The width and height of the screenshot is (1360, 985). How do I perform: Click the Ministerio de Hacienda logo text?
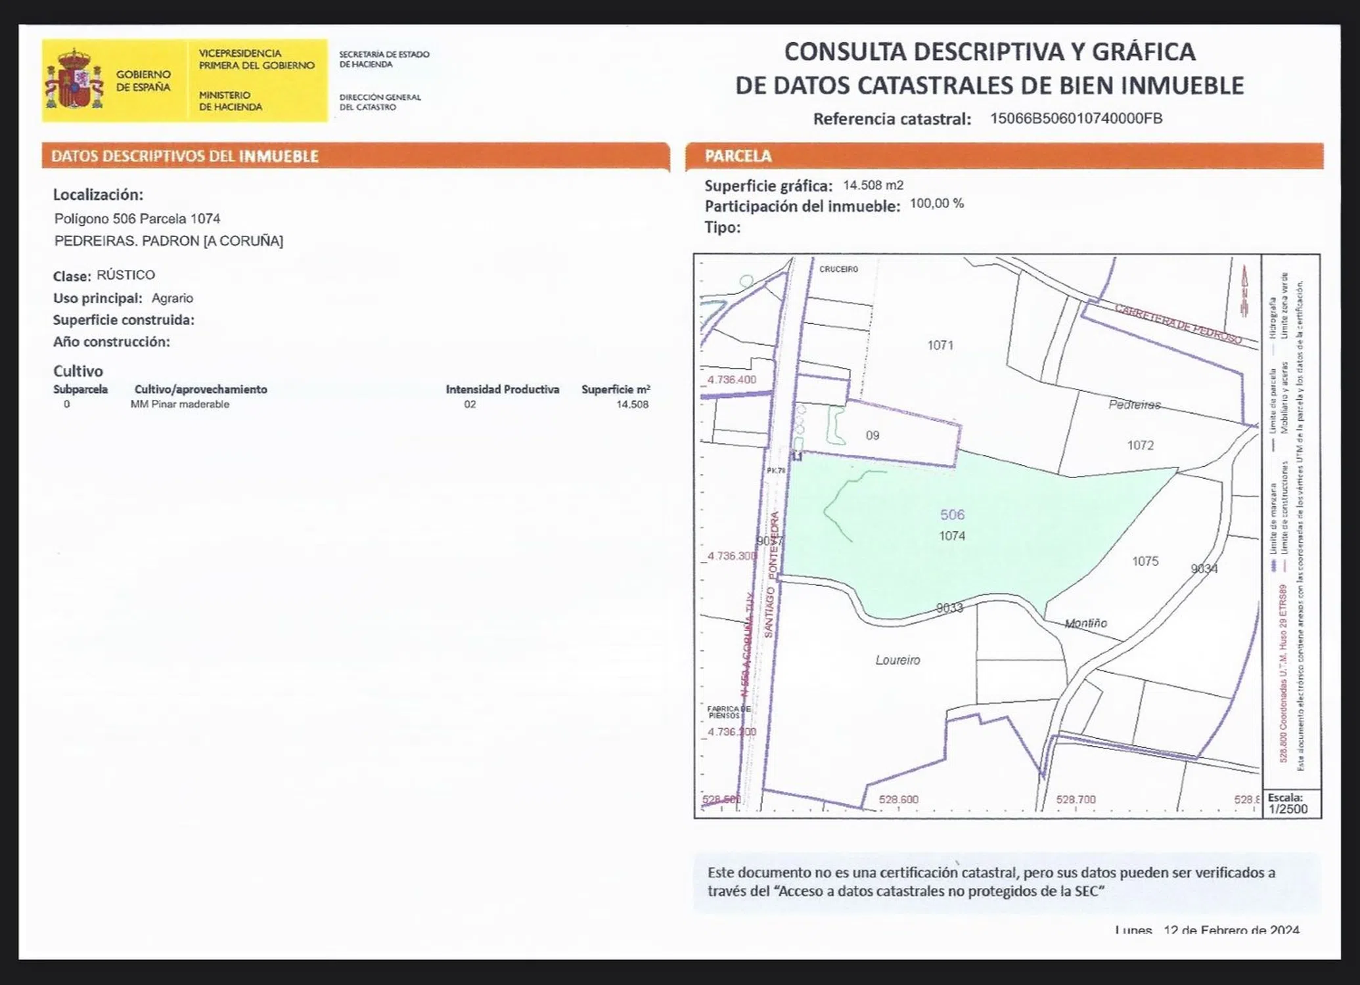point(230,101)
